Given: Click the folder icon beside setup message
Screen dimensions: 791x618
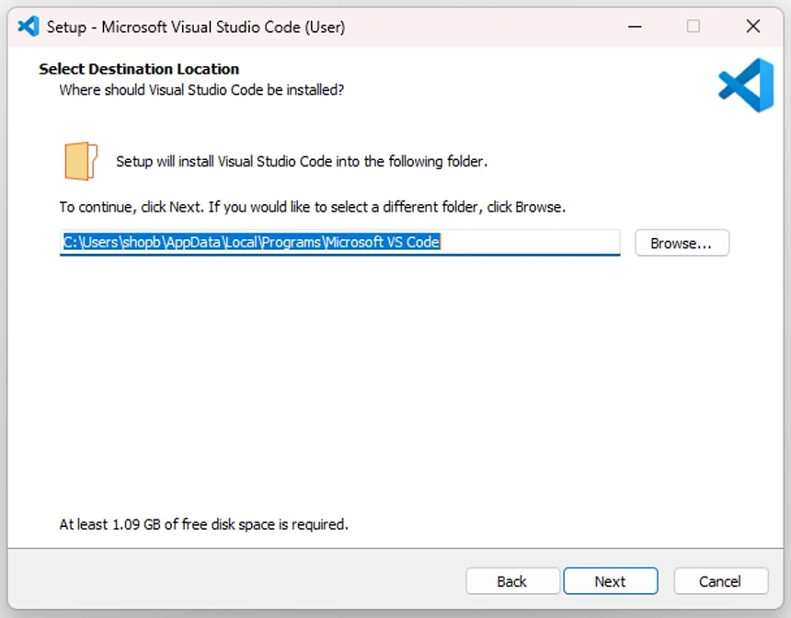Looking at the screenshot, I should click(81, 161).
